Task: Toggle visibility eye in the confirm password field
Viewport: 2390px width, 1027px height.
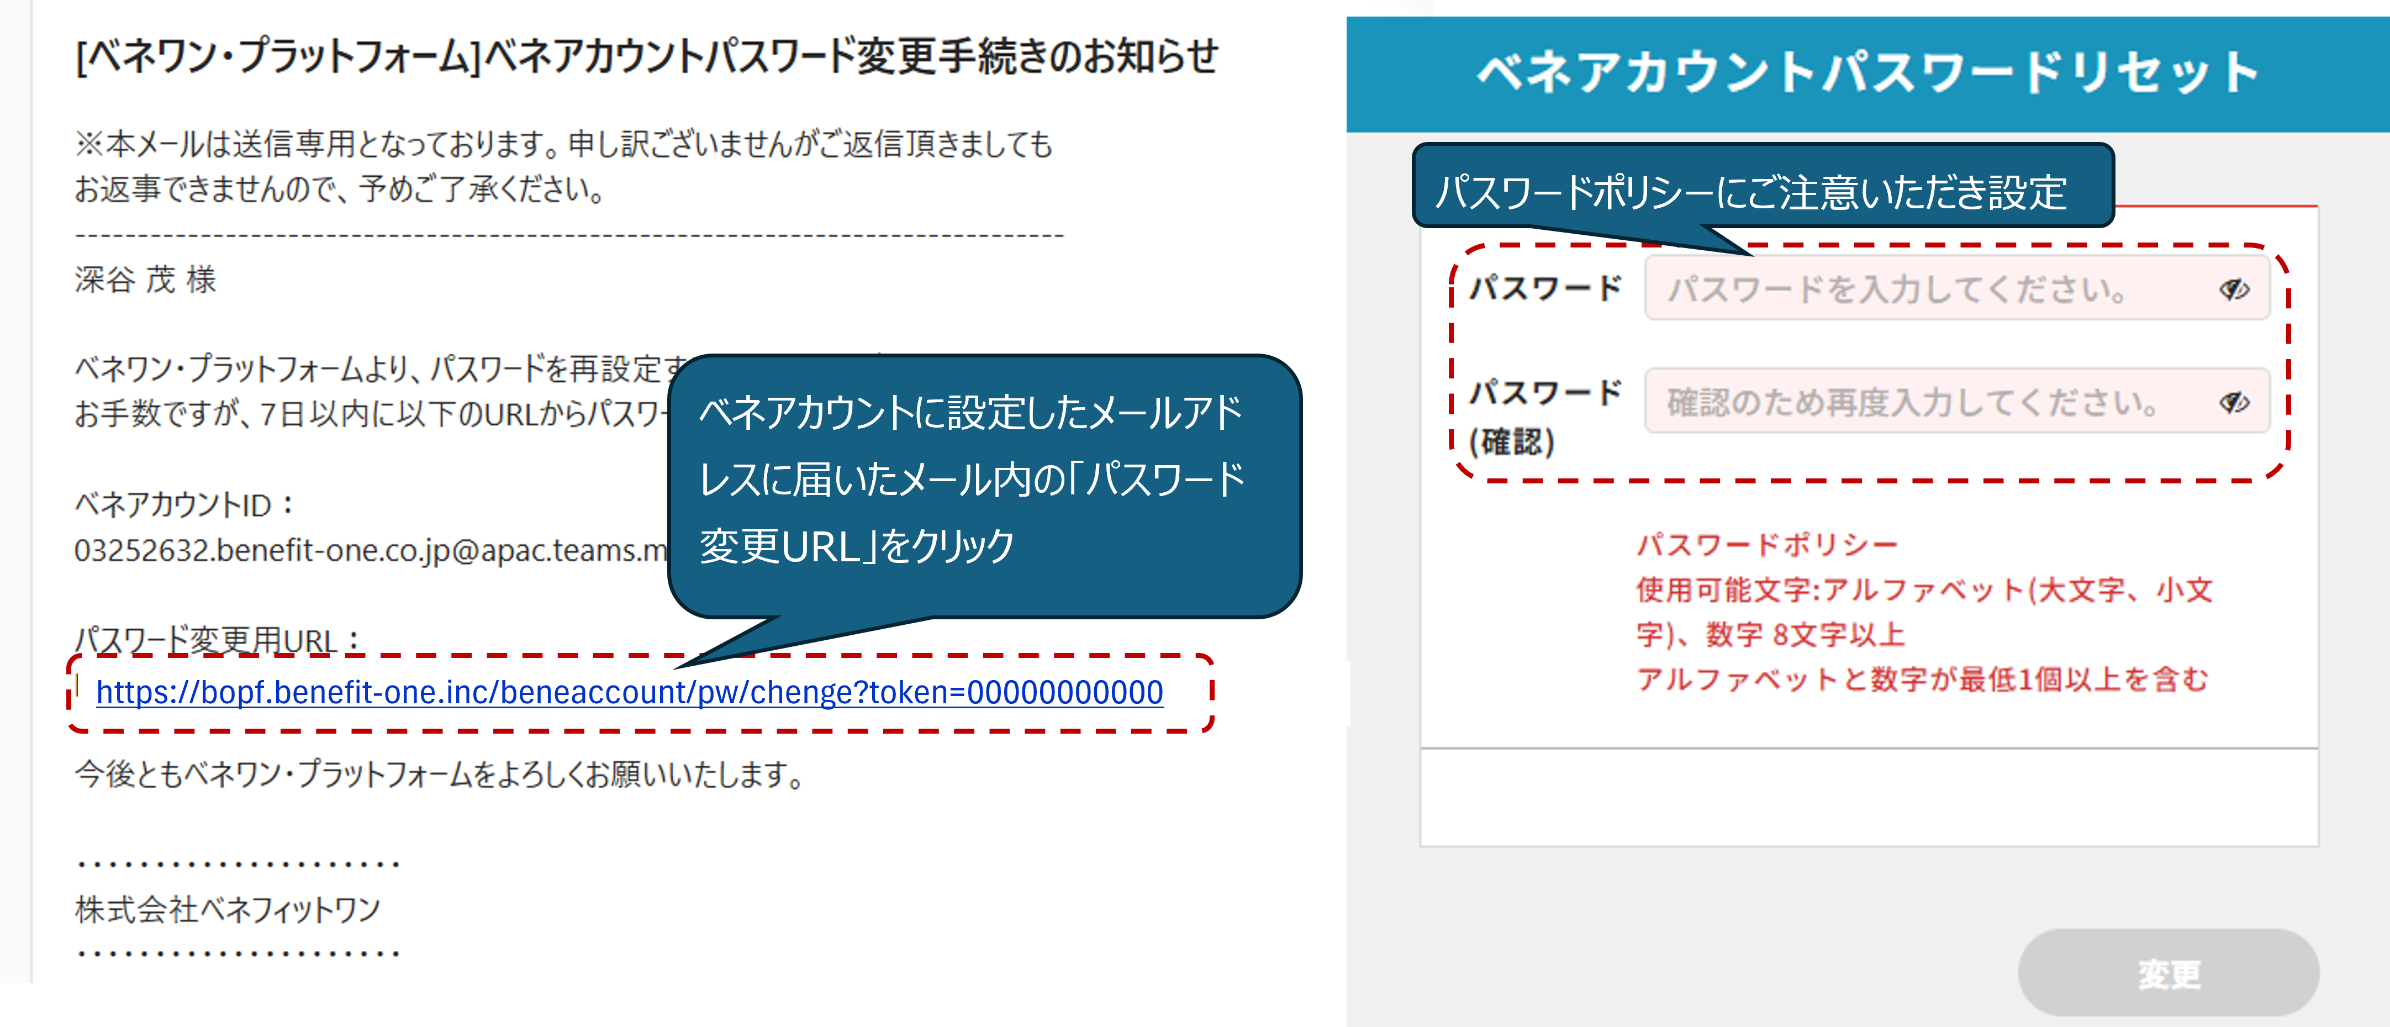Action: tap(2234, 402)
